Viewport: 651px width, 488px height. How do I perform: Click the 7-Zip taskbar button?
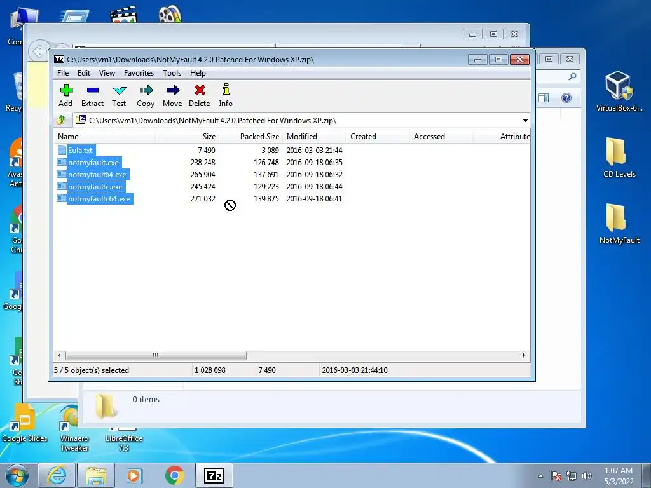[x=214, y=475]
